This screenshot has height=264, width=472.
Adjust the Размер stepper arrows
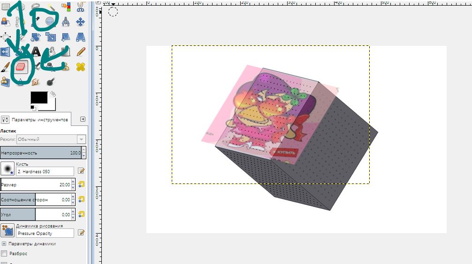[73, 184]
